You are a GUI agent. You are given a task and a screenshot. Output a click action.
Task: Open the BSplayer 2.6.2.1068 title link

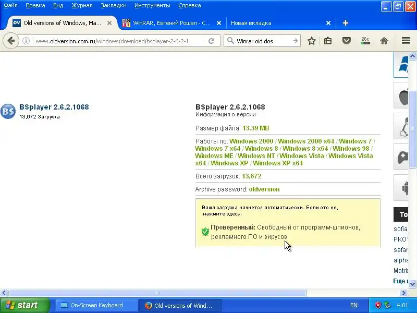pos(54,107)
